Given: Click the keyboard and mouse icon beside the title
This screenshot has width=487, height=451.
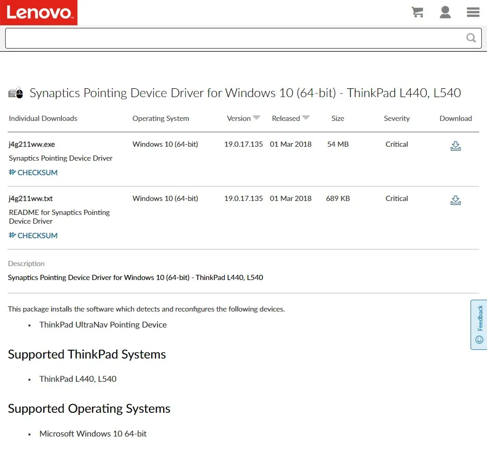Looking at the screenshot, I should click(15, 93).
